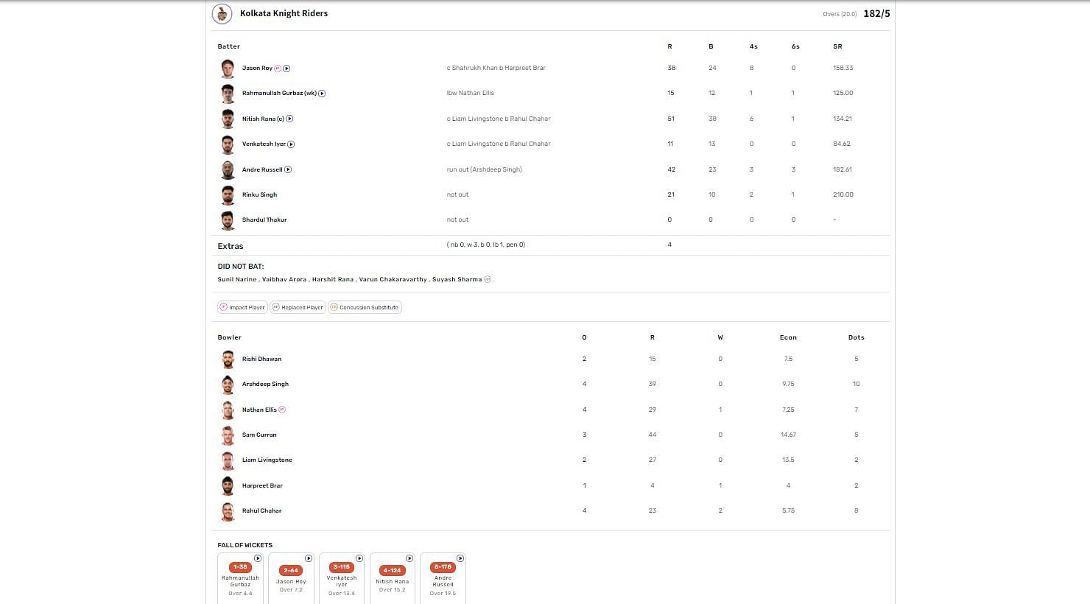
Task: Select the Replaced Player legend badge
Action: 298,307
